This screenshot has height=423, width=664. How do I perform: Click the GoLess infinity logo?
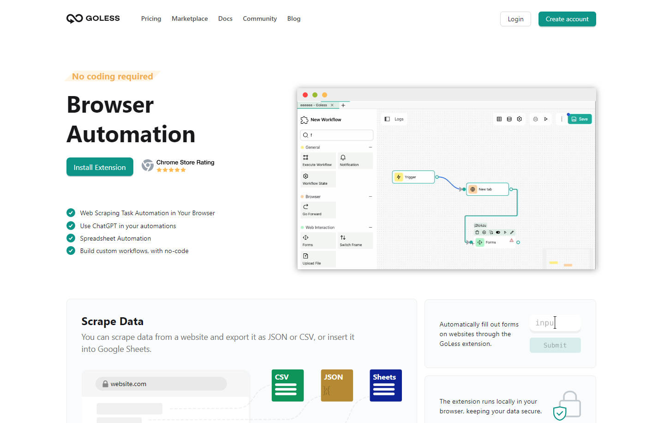[x=75, y=18]
